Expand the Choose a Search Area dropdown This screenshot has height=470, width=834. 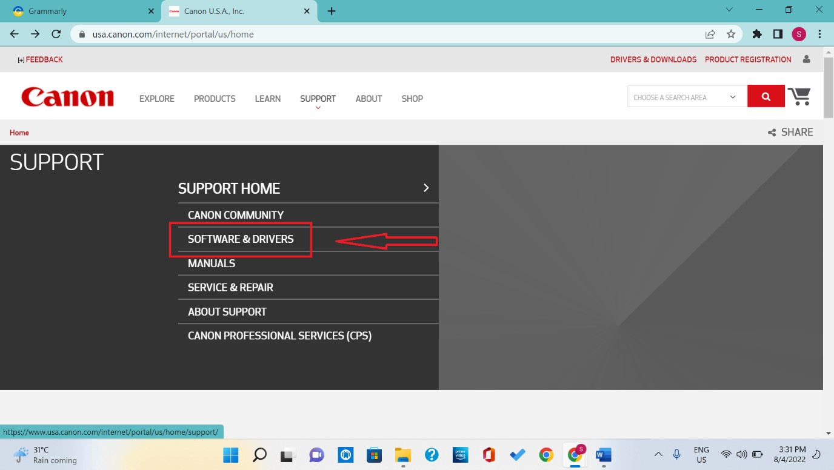tap(687, 97)
